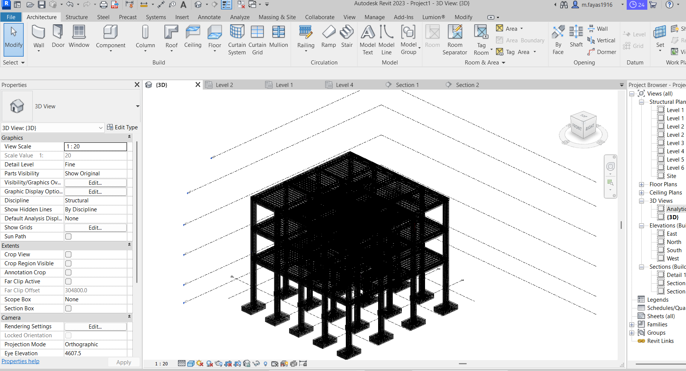Click Edit for Visibility/Graphics Overrides

pyautogui.click(x=95, y=183)
